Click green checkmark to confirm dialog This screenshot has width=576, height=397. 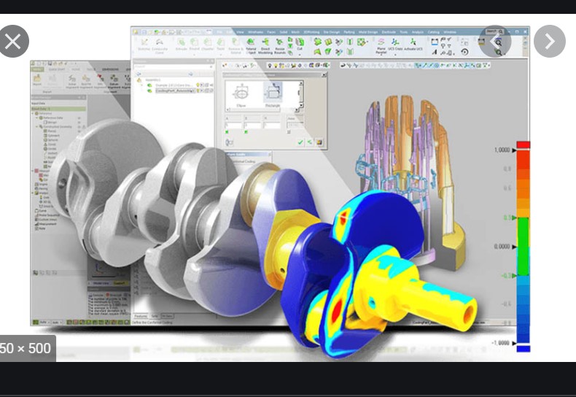[x=300, y=142]
